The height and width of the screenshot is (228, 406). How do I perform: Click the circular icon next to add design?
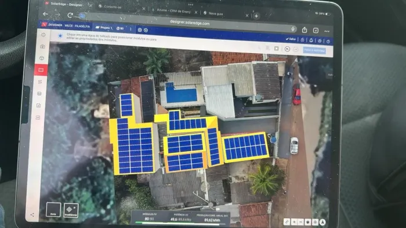(146, 30)
